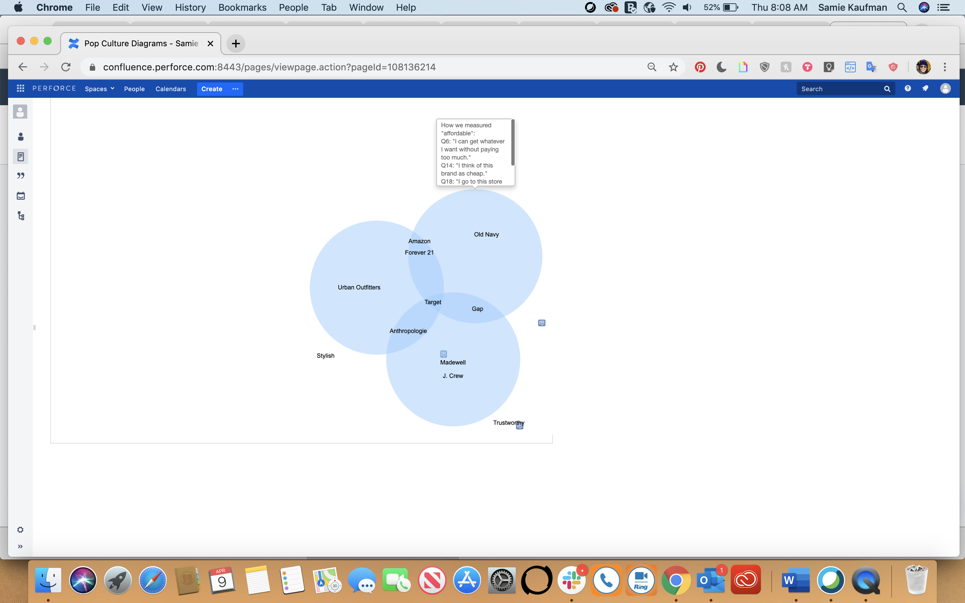Open a new Chrome tab with plus
The image size is (965, 603).
pyautogui.click(x=236, y=44)
